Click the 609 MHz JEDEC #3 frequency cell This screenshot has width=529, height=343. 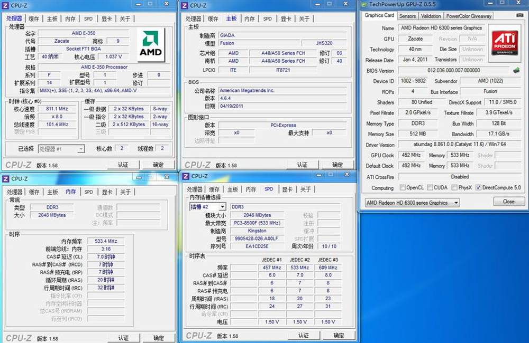(x=328, y=267)
